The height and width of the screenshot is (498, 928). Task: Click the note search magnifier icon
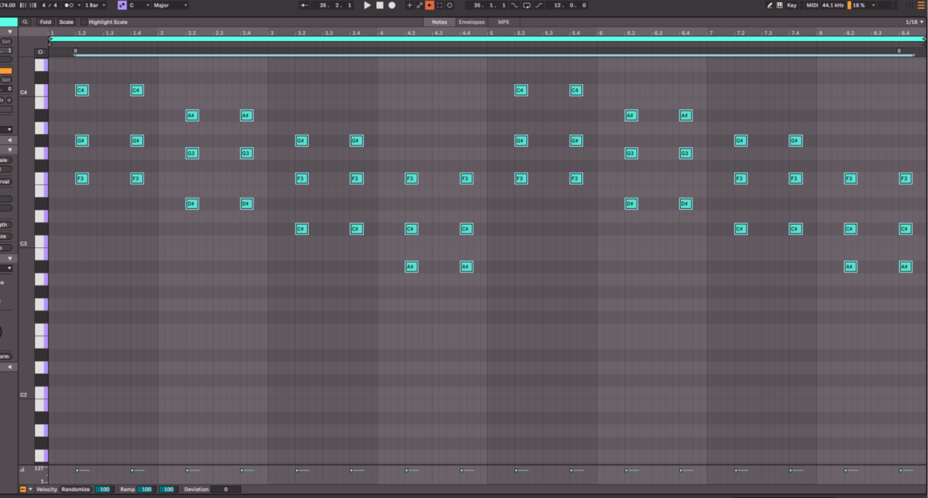[25, 22]
